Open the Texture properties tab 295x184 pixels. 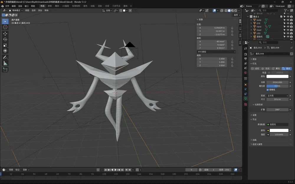point(245,105)
